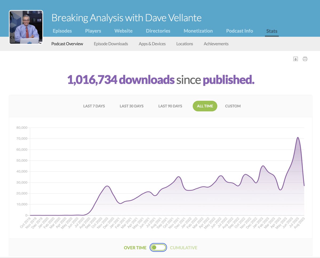View the Locations report
The image size is (320, 258).
(x=185, y=44)
